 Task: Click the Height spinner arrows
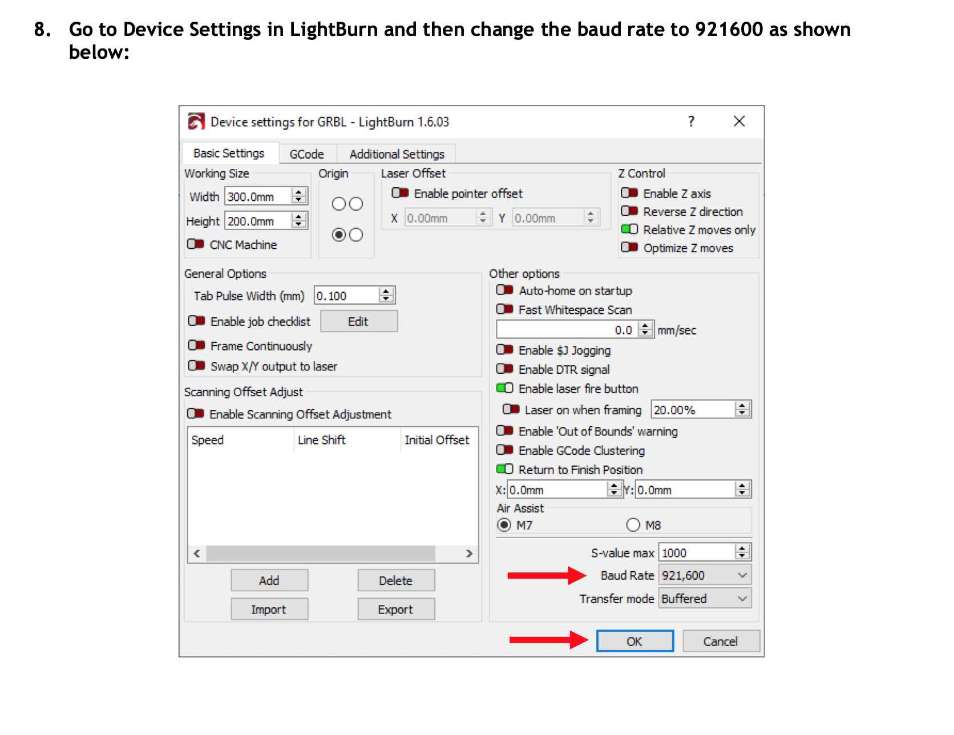[299, 220]
